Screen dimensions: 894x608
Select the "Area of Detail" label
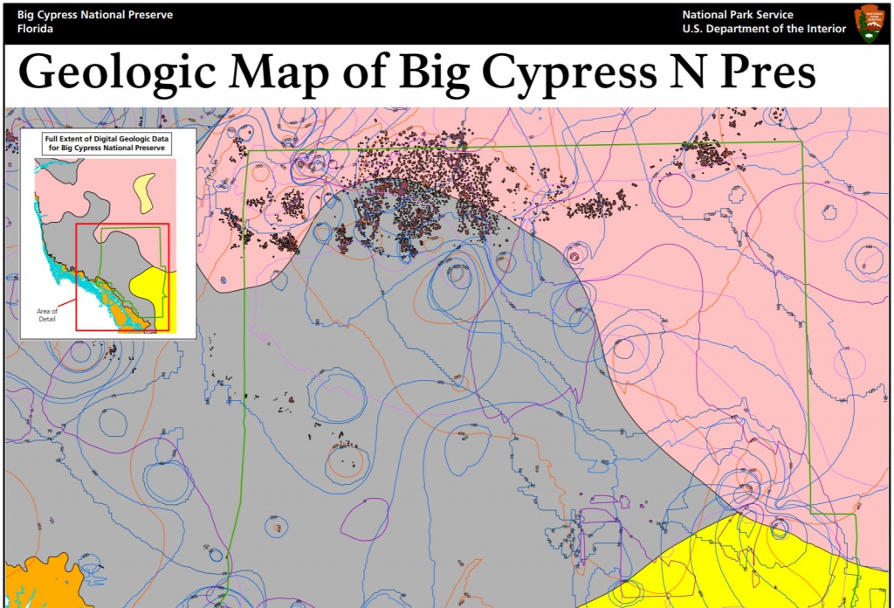47,315
